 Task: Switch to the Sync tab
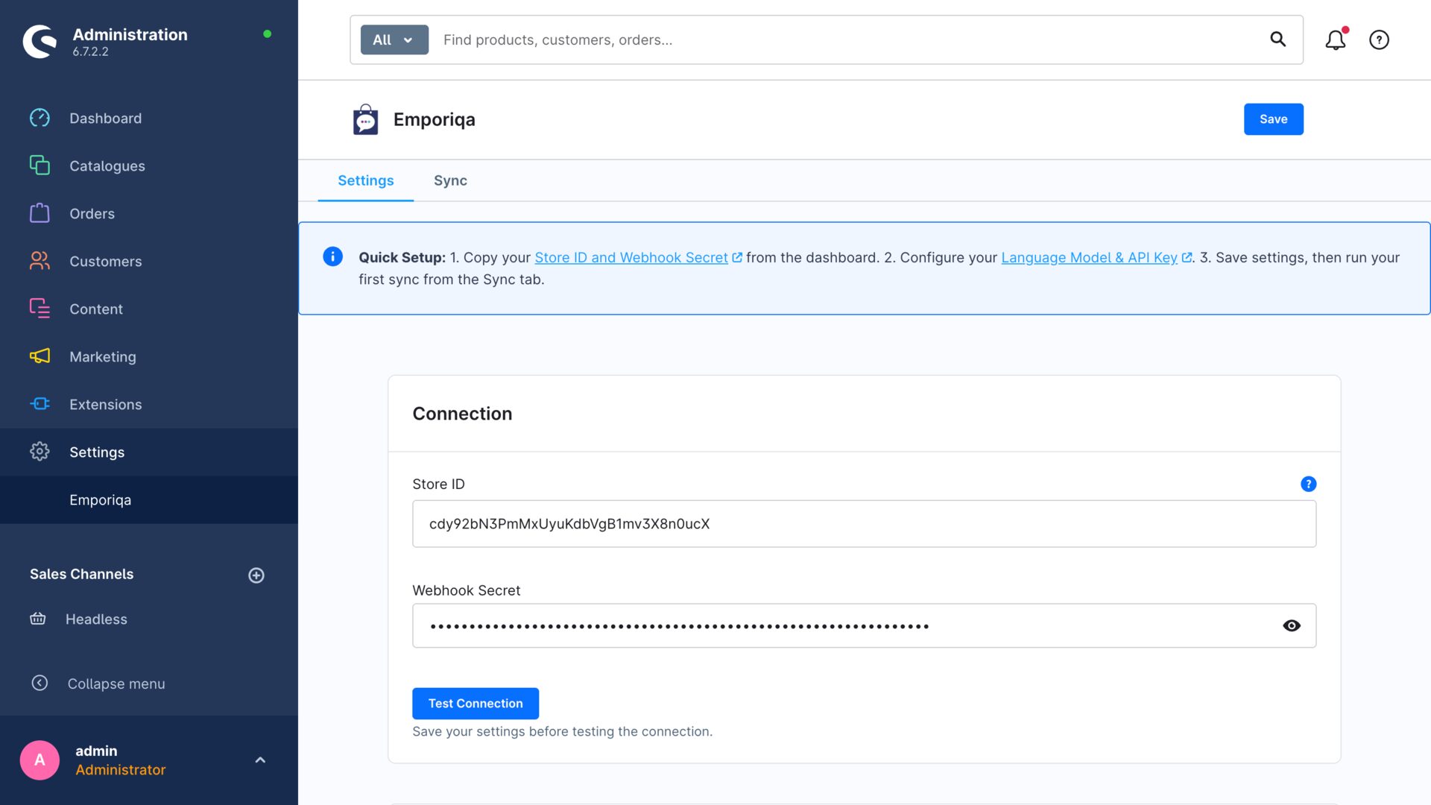click(x=450, y=180)
